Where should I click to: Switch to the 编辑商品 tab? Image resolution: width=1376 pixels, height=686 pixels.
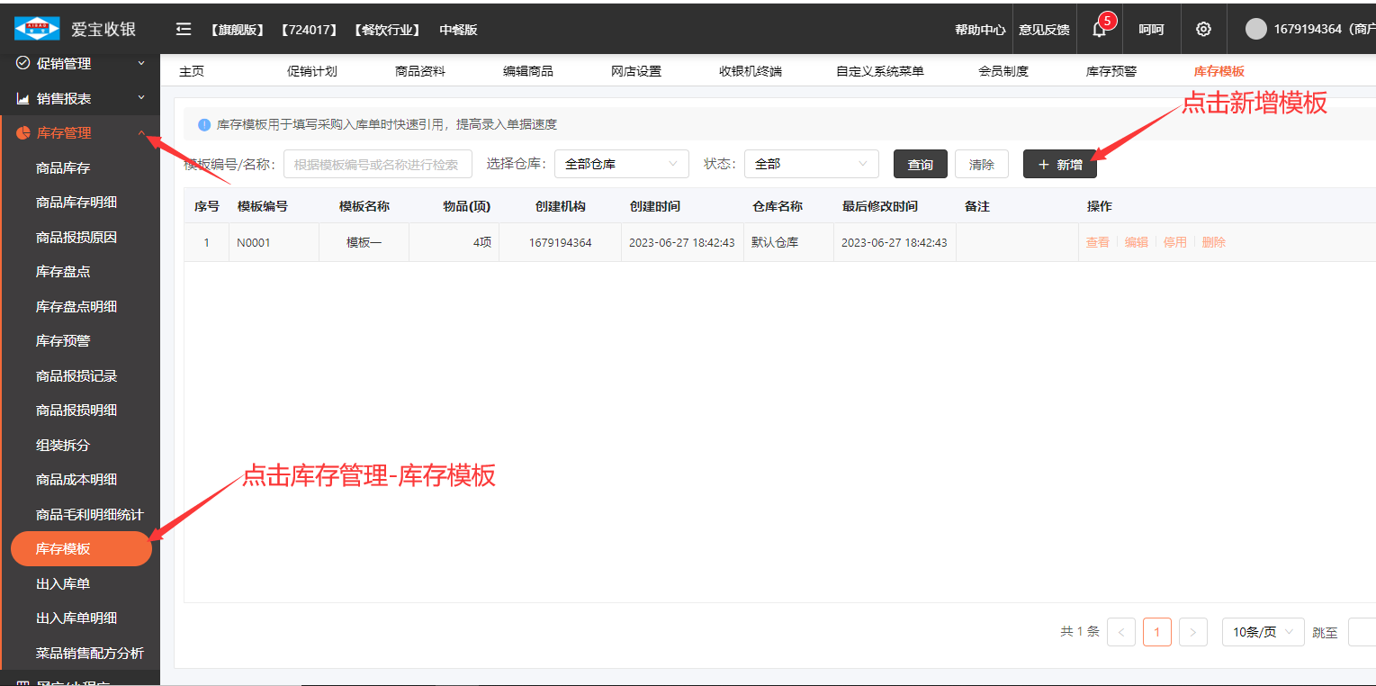(528, 71)
